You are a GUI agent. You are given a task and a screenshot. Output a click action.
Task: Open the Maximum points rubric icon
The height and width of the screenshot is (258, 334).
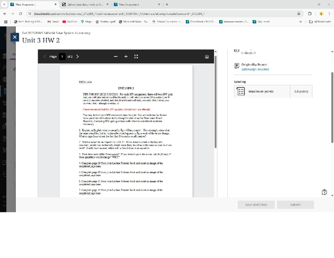(x=240, y=91)
